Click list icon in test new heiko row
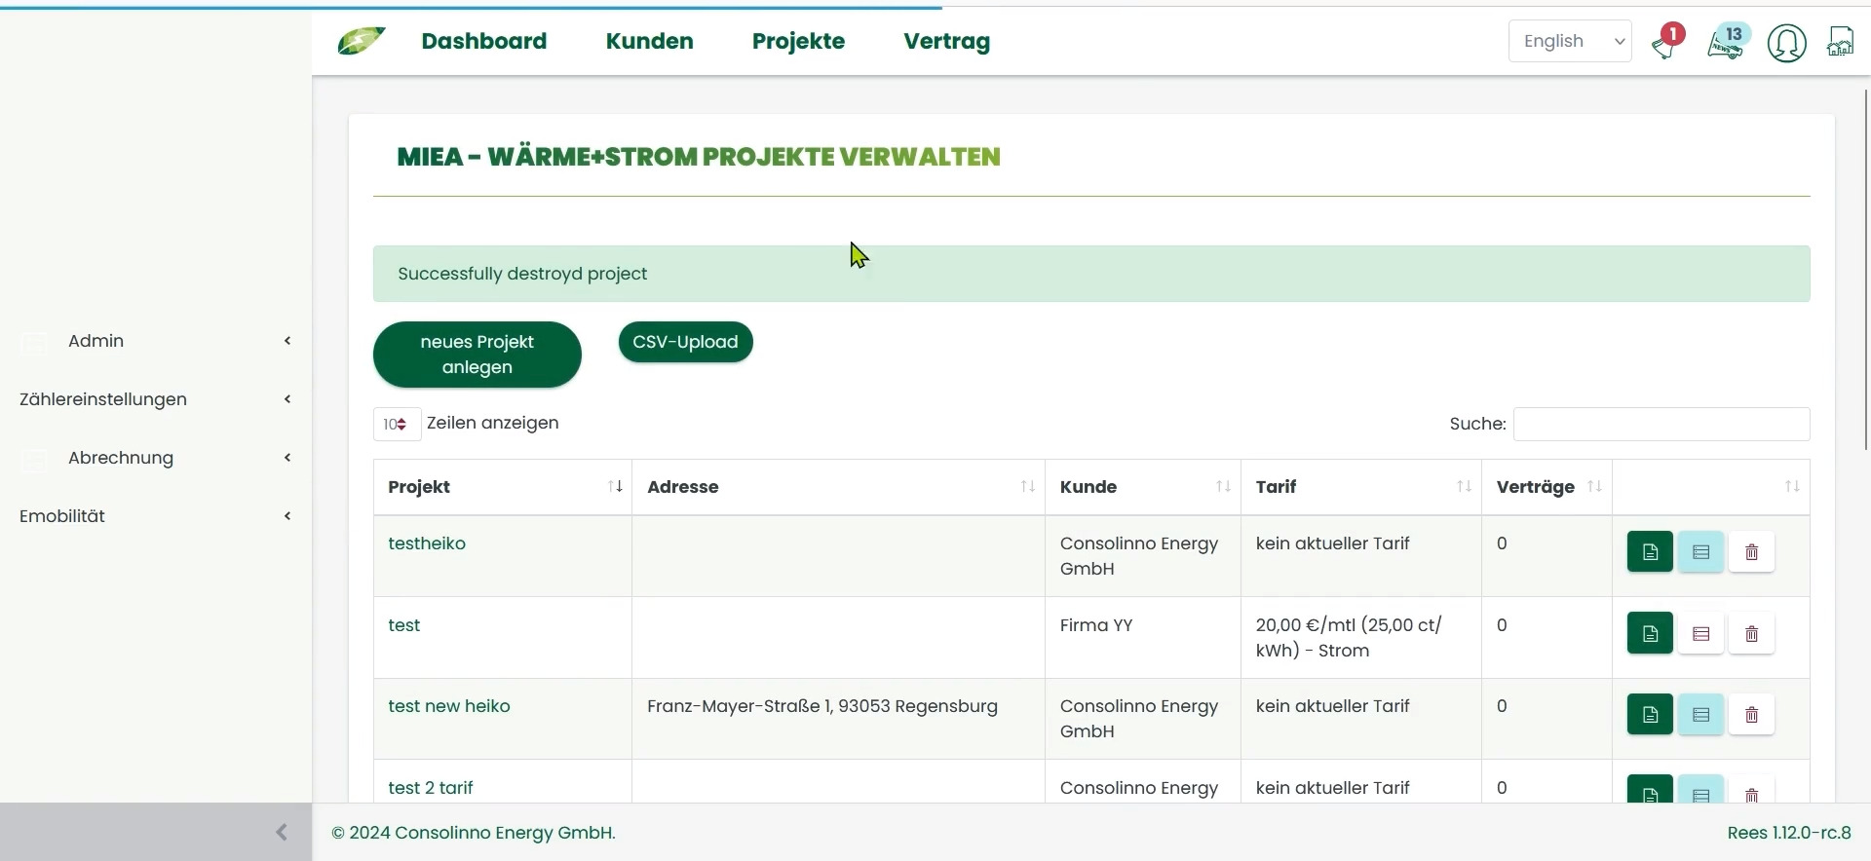 (1700, 715)
